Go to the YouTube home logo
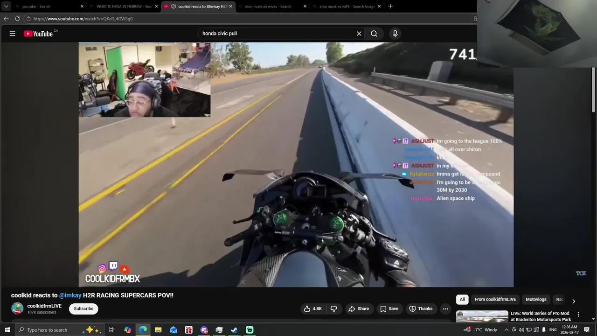This screenshot has width=597, height=336. [x=38, y=34]
